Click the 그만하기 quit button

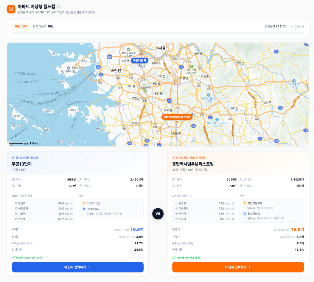pos(297,27)
